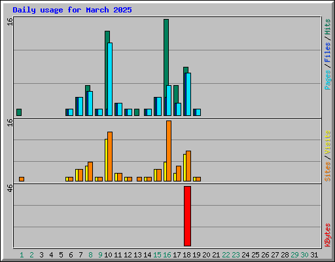Click the tall orange Sites bar on day 16
This screenshot has height=262, width=335.
(169, 151)
